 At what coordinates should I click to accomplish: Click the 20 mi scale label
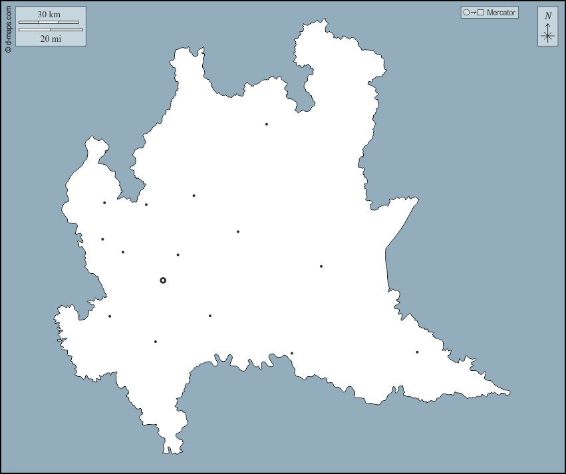[51, 39]
